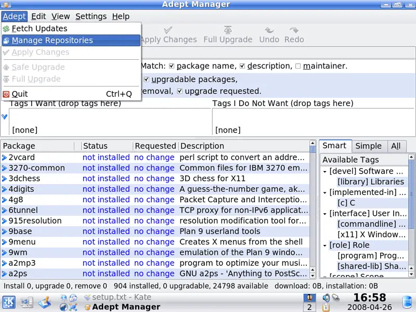The height and width of the screenshot is (312, 416).
Task: Select the 9wm package row
Action: pyautogui.click(x=155, y=253)
